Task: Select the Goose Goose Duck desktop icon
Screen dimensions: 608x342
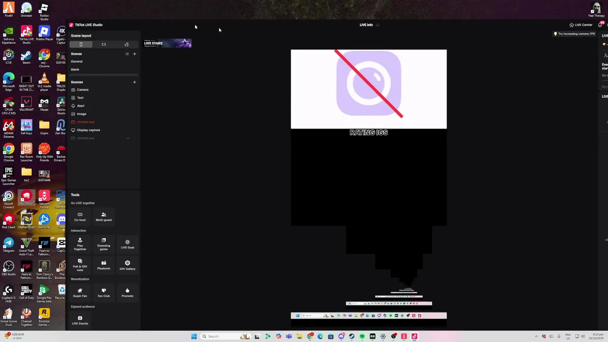Action: (x=9, y=317)
